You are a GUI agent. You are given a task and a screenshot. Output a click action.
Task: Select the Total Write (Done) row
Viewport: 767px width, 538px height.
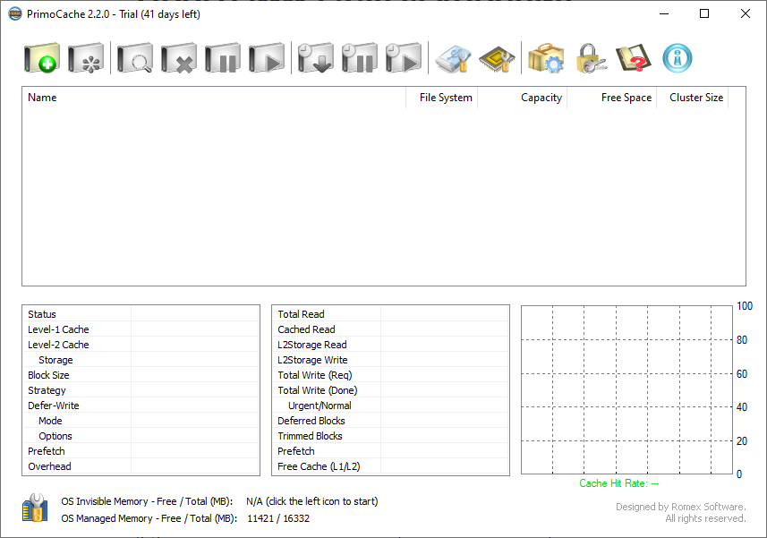391,389
